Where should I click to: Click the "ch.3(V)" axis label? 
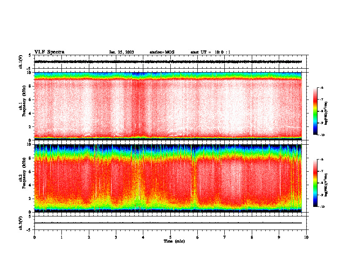21,223
